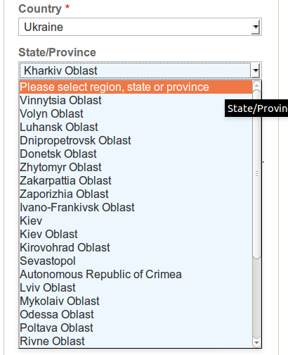Screen dimensions: 288x355
Task: Click the scrollbar up arrow in list
Action: 257,85
